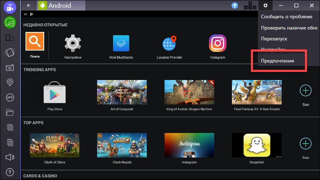This screenshot has height=180, width=320.
Task: Click the Еще plus button in Top Apps
Action: pos(306,144)
